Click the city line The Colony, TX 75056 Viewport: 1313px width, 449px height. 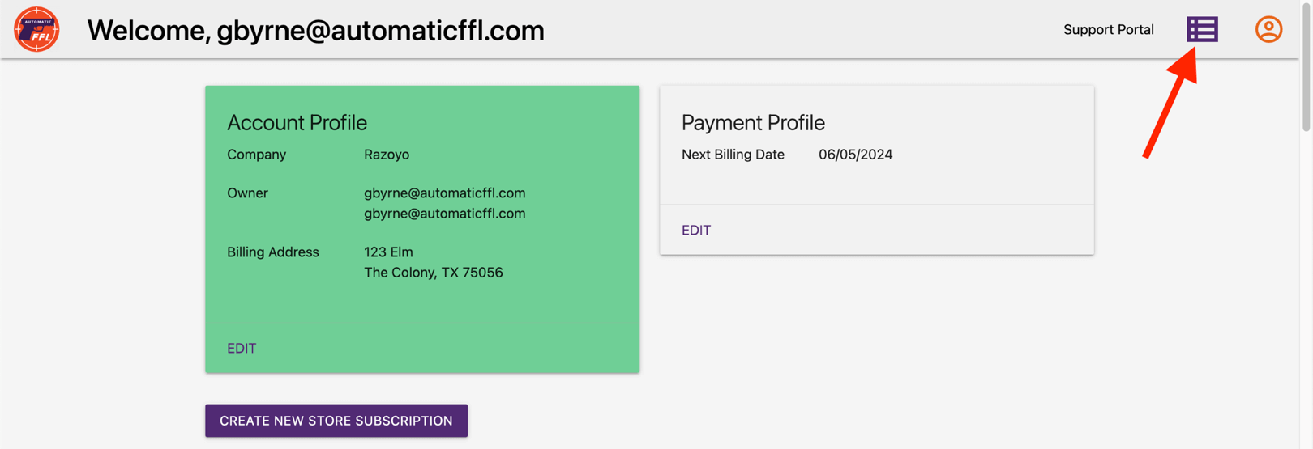(433, 273)
